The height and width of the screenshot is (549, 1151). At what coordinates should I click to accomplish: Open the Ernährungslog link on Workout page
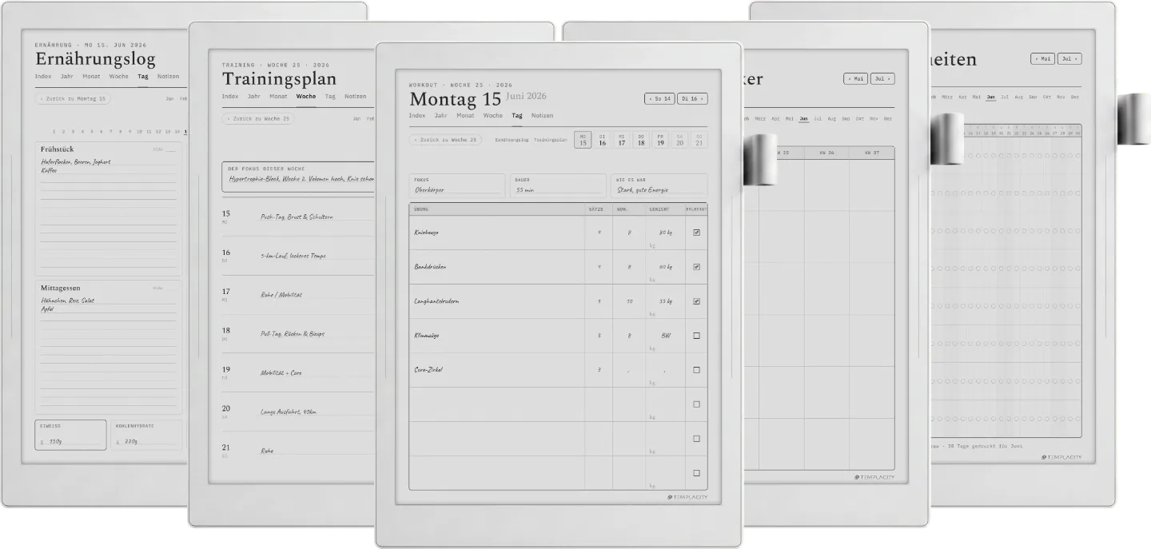pos(512,140)
